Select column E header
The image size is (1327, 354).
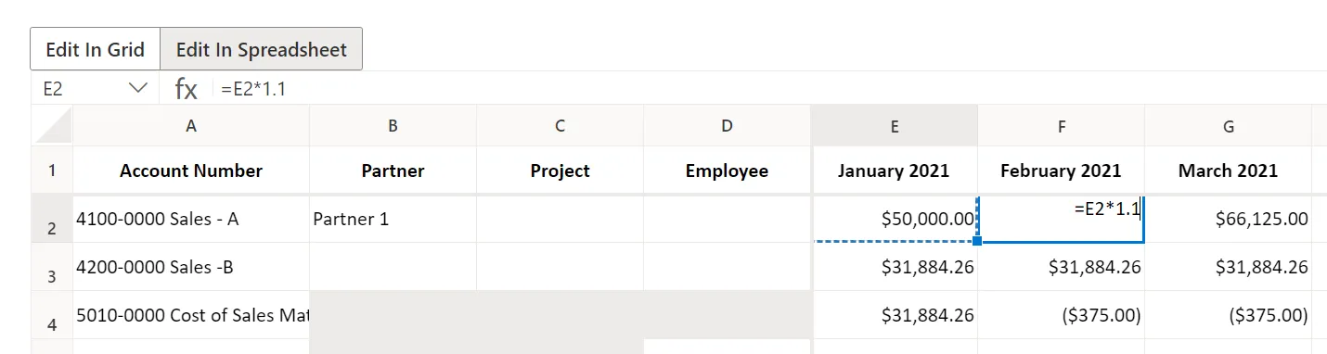pyautogui.click(x=895, y=125)
